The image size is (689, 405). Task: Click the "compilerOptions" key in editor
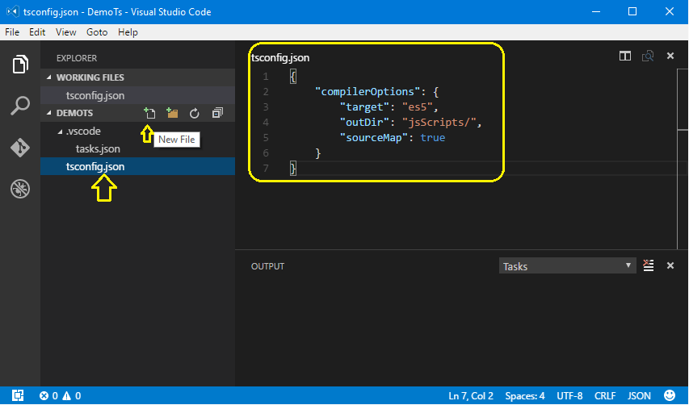[368, 92]
